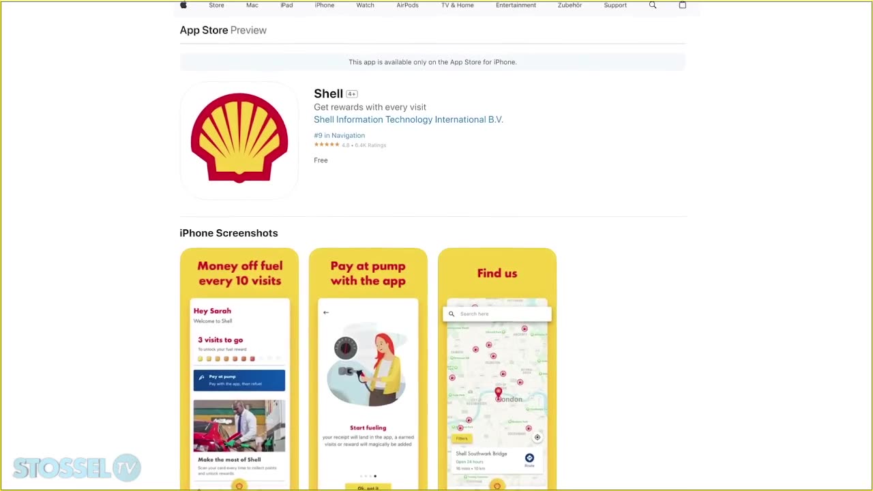Open the Support menu item
The height and width of the screenshot is (491, 873).
pyautogui.click(x=615, y=5)
